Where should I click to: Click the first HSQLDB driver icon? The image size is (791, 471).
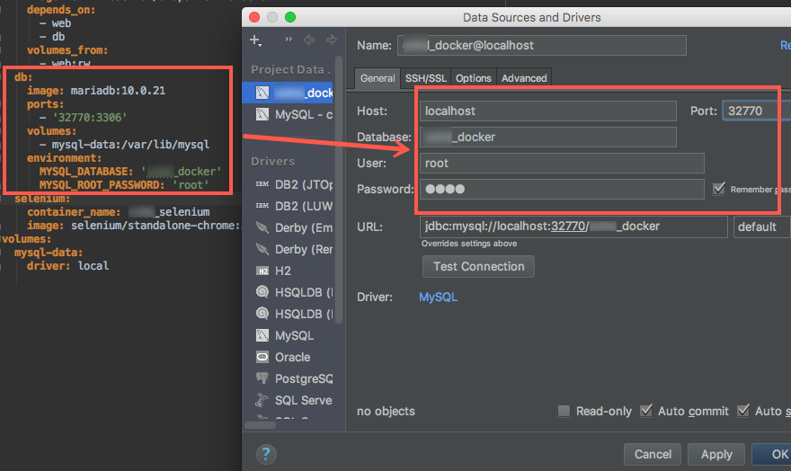[262, 292]
